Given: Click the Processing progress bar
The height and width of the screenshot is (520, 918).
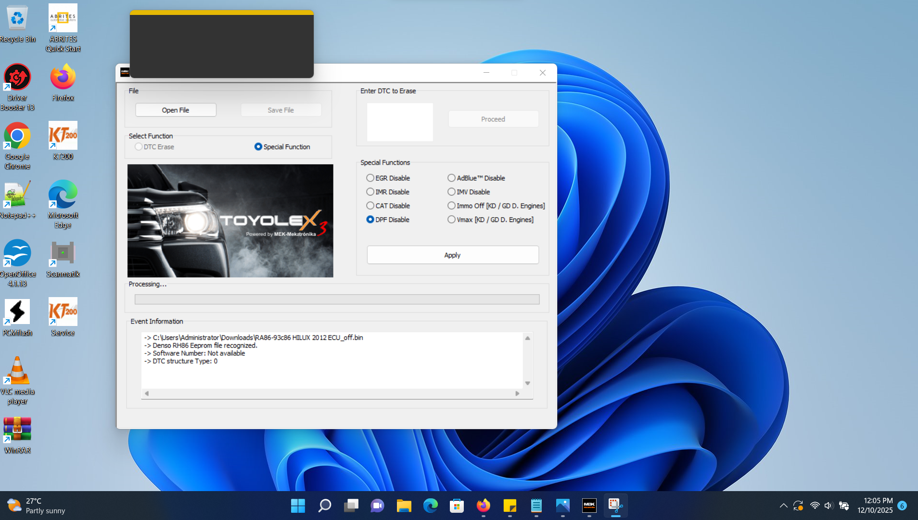Looking at the screenshot, I should coord(337,299).
